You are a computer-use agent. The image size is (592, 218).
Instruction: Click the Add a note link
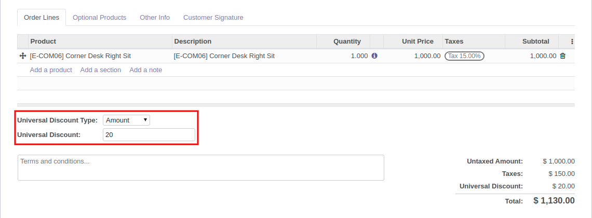146,70
